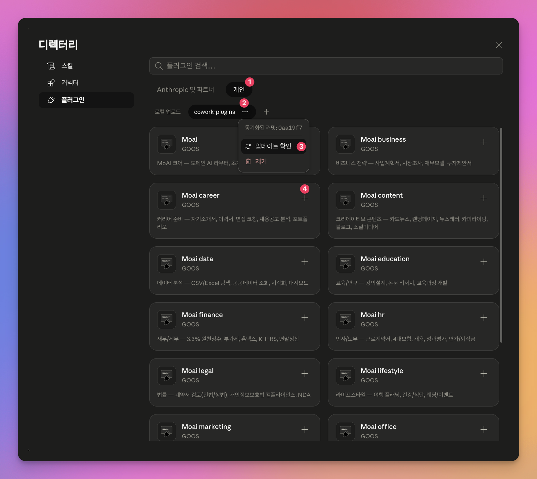Click the magnifier icon in search box
The width and height of the screenshot is (537, 479).
click(159, 66)
